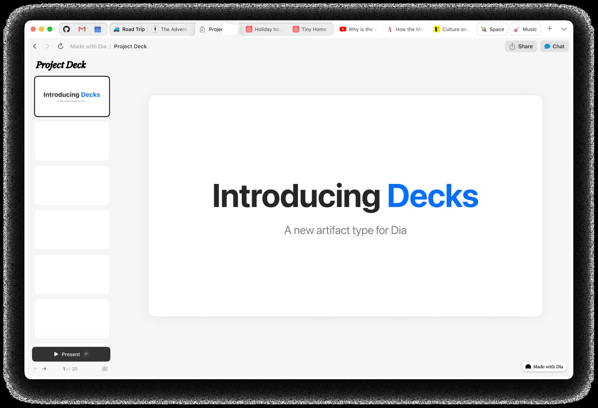Screen dimensions: 598x408
Task: Open the 'How the Mo' tab
Action: tap(405, 29)
